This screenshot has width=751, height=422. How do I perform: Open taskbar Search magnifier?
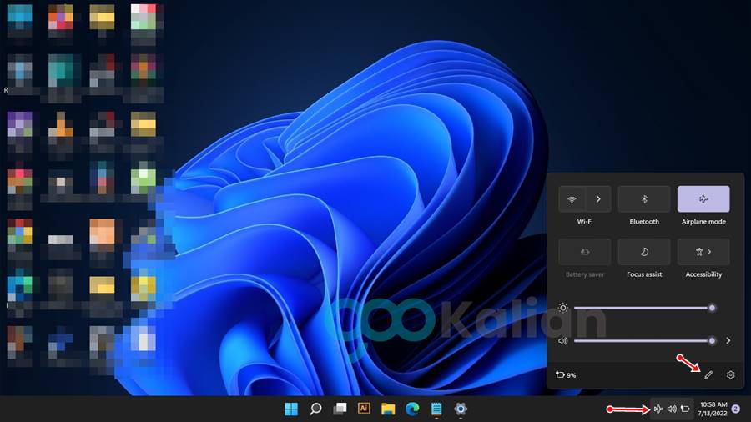point(315,409)
